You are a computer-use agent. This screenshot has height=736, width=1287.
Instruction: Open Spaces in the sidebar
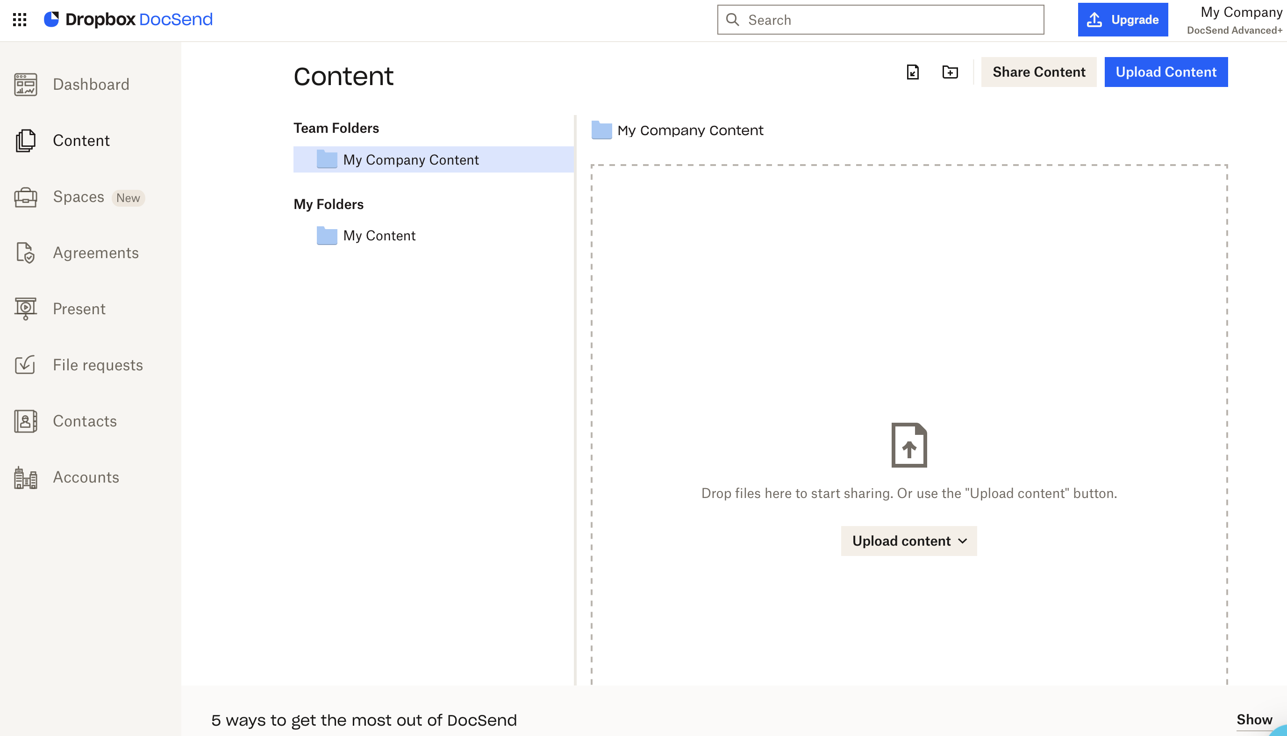[x=79, y=197]
